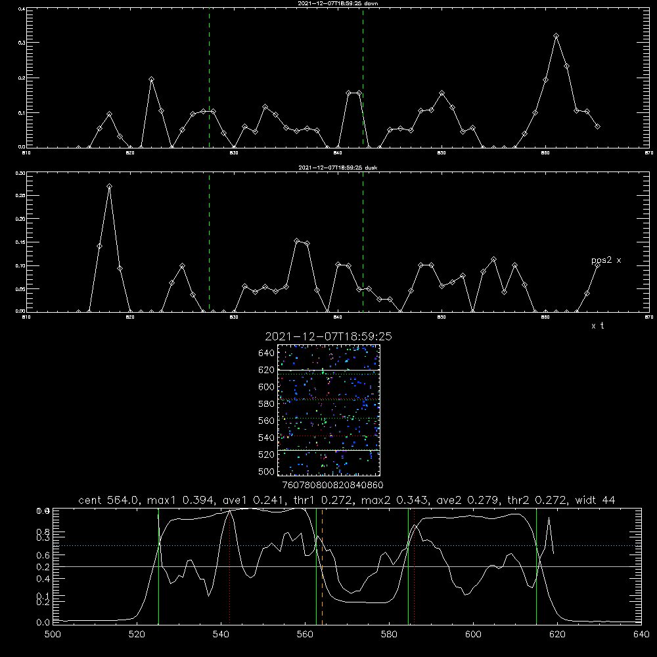Click the left green dashed line in dusk plot
This screenshot has width=657, height=657.
tap(209, 242)
